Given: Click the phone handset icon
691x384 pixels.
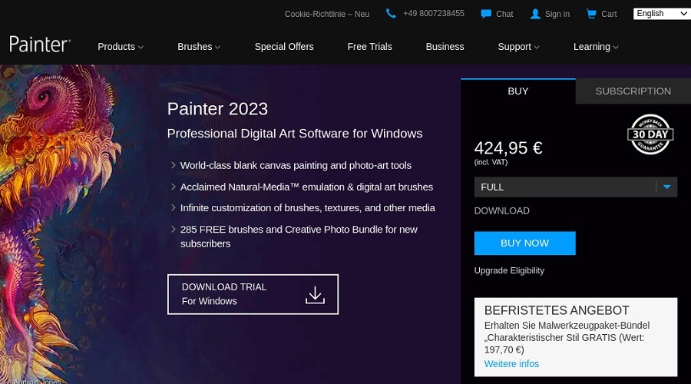Looking at the screenshot, I should 391,14.
